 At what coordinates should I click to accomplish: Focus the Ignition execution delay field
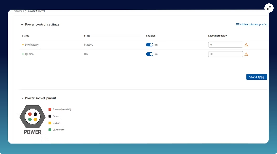(225, 54)
